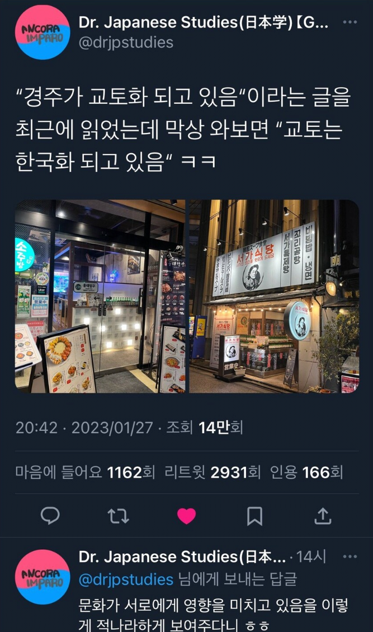
Task: Tap the share upload icon
Action: [x=323, y=516]
